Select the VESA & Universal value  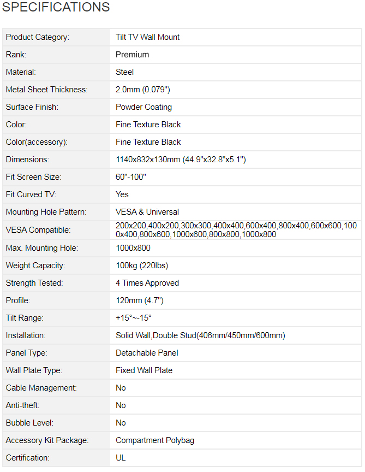tap(147, 212)
